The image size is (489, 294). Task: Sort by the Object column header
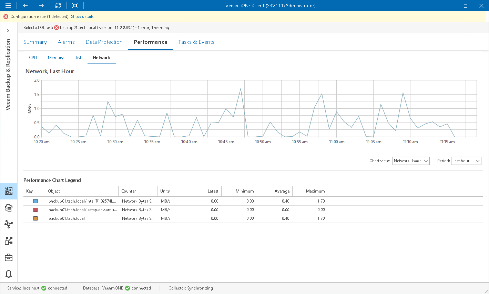coord(82,191)
